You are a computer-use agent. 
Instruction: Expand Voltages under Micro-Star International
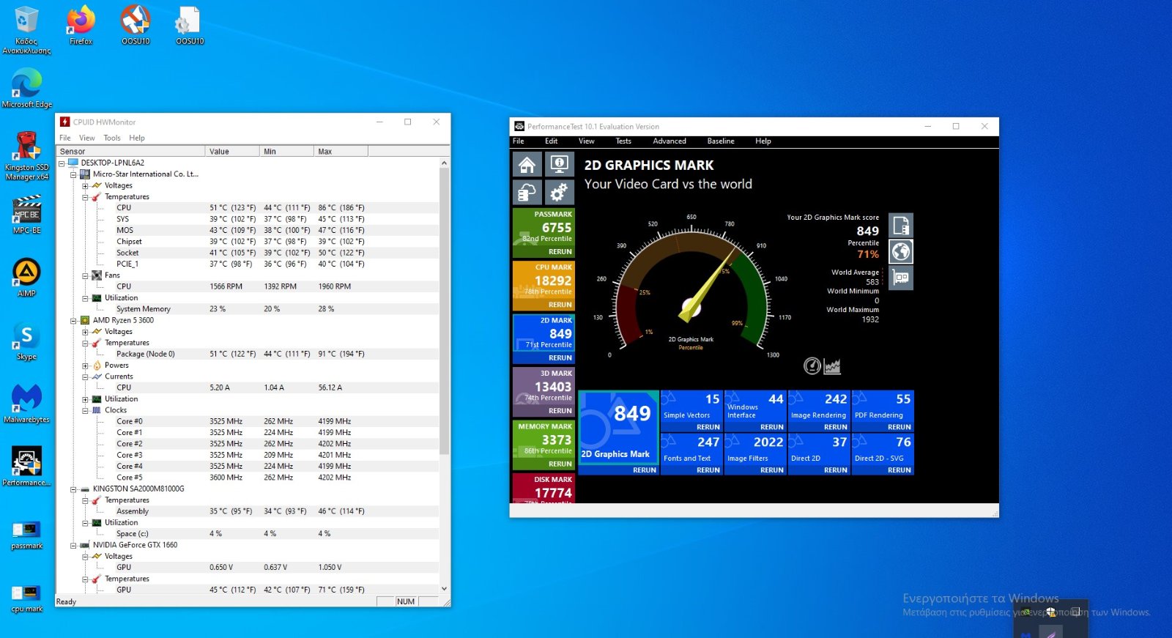coord(85,185)
